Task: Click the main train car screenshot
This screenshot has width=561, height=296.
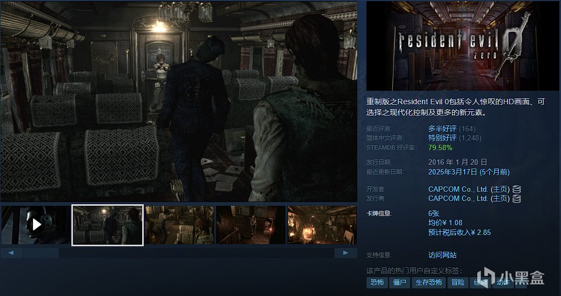Action: point(179,102)
